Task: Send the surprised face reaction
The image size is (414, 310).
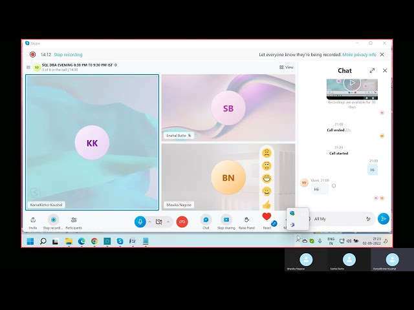Action: (267, 166)
